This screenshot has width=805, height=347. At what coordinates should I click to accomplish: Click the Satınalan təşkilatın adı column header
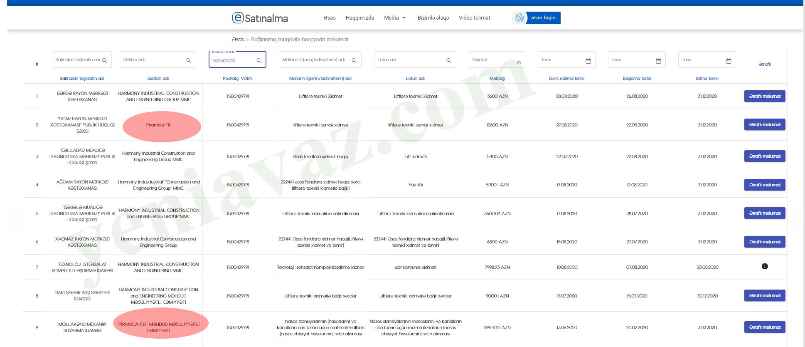pos(82,78)
